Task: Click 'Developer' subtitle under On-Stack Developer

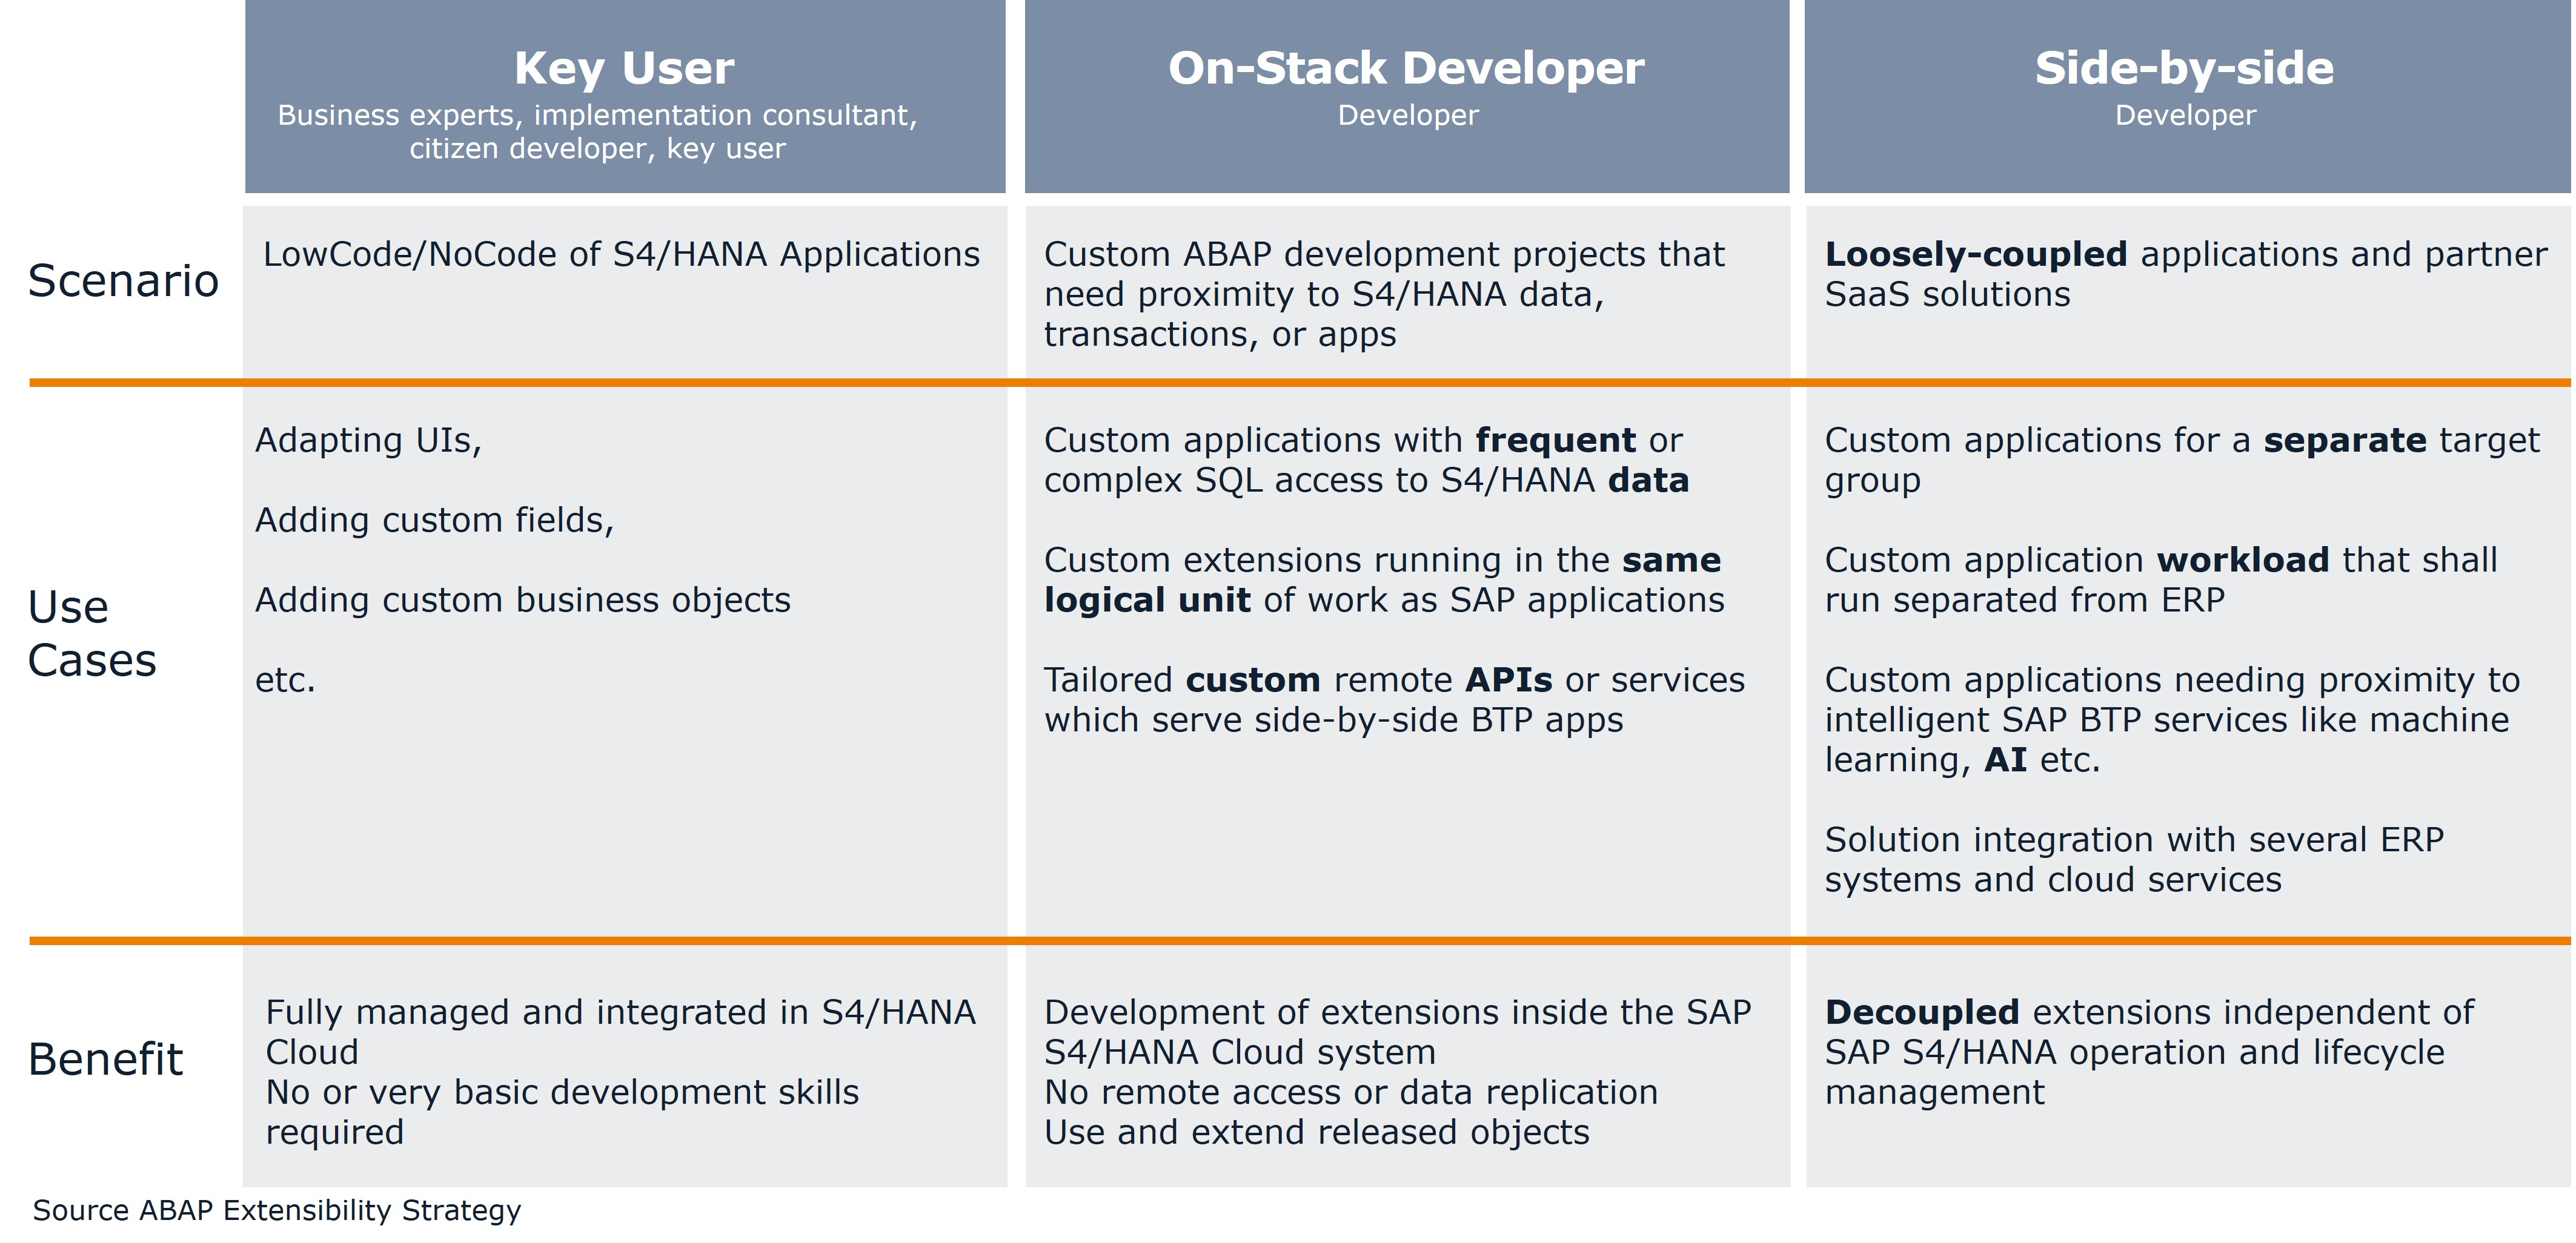Action: tap(1408, 115)
